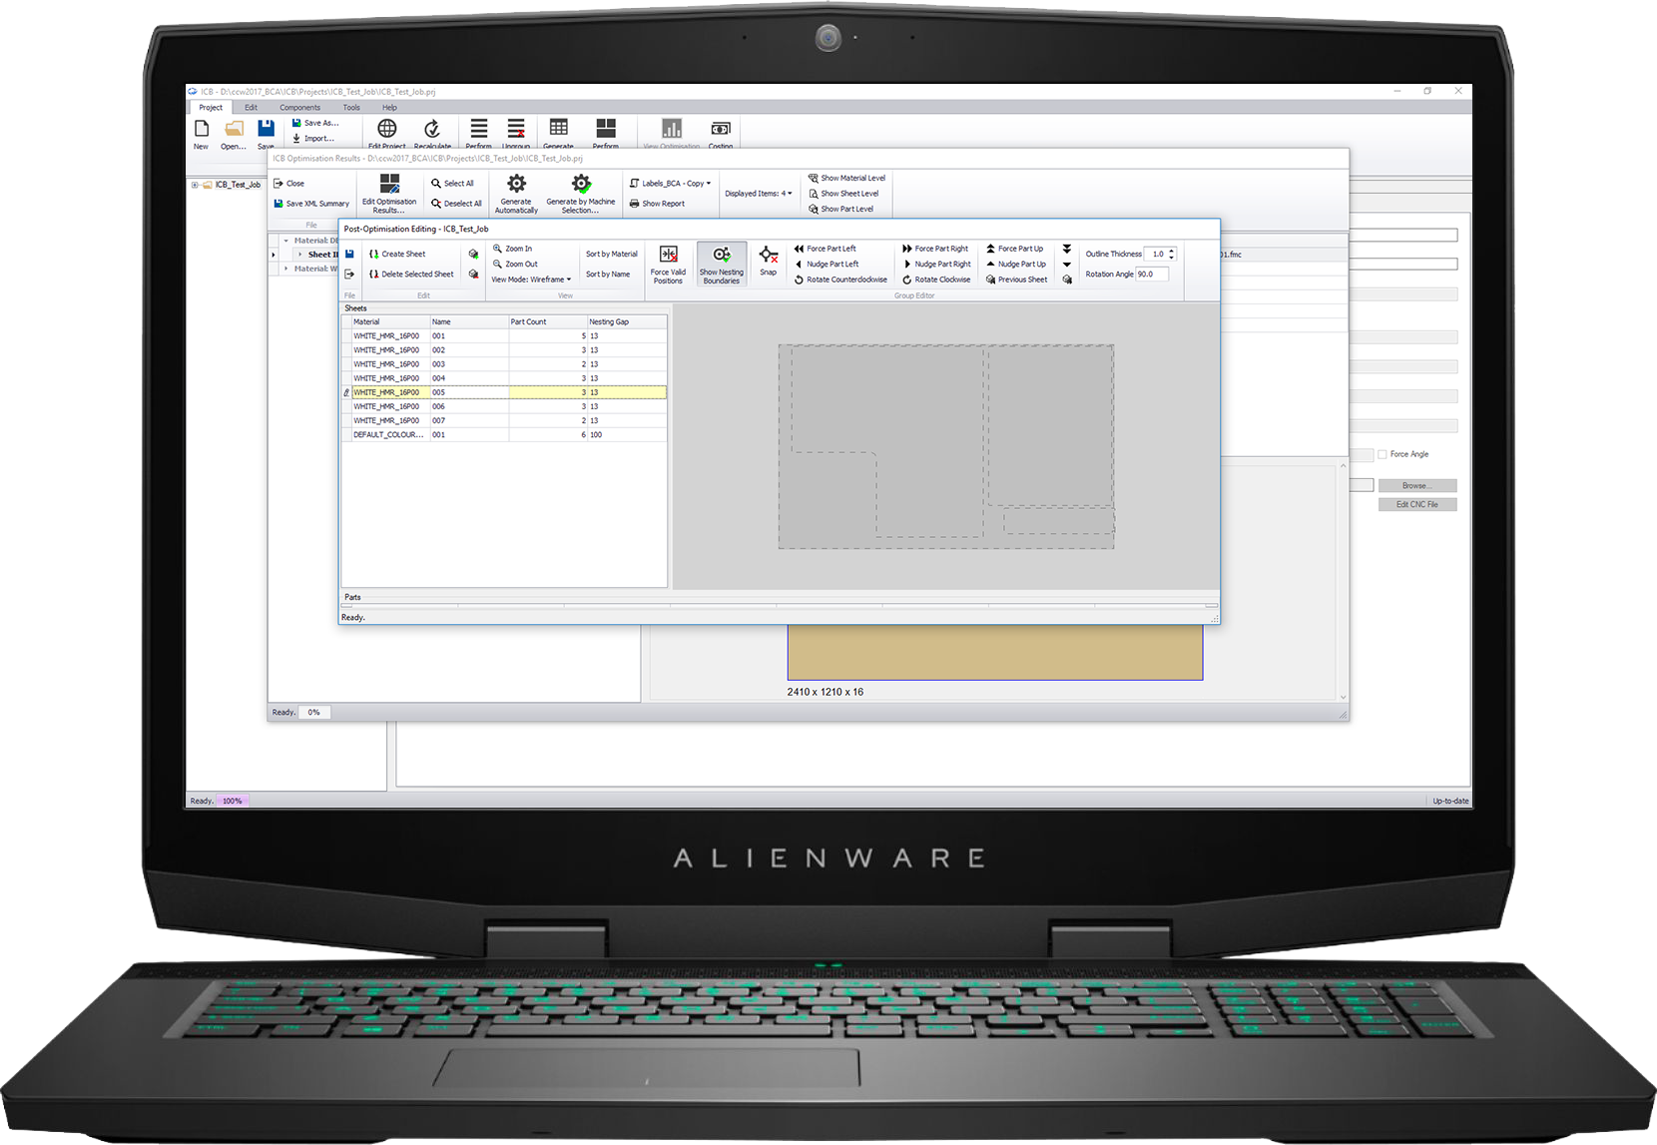Toggle the Snap tool
Viewport: 1657px width, 1145px height.
pos(769,261)
